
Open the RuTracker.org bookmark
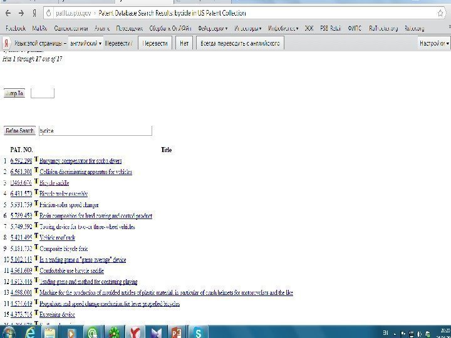(x=383, y=28)
